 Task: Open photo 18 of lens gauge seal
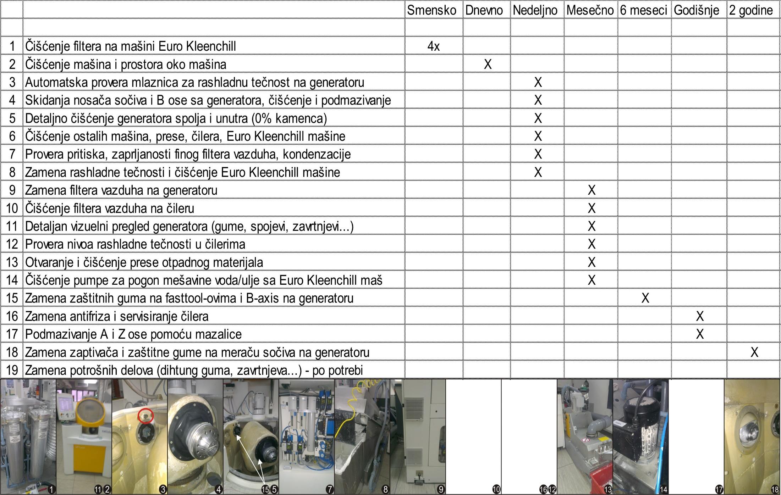pos(752,436)
